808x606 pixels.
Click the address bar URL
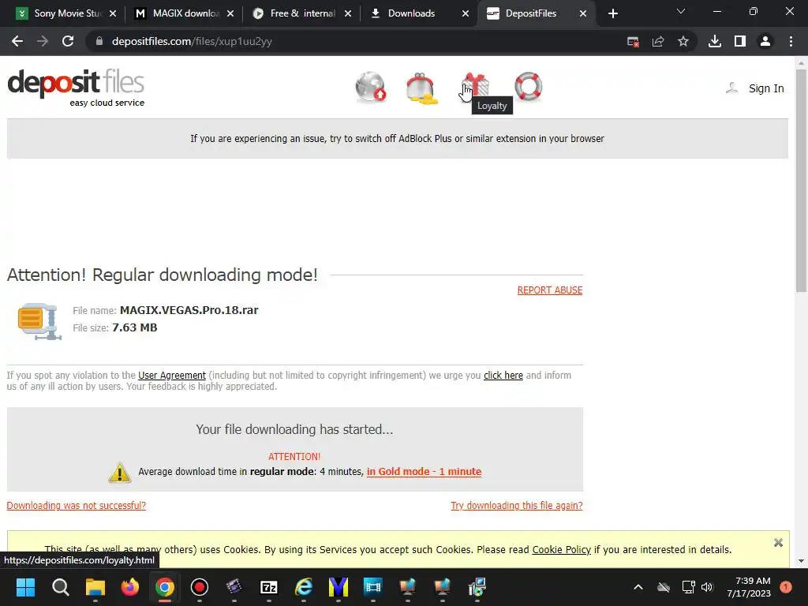point(192,41)
